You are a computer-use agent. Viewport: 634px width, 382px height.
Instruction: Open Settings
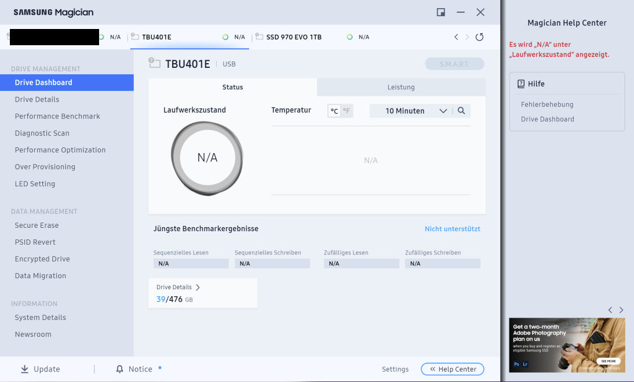(x=395, y=369)
